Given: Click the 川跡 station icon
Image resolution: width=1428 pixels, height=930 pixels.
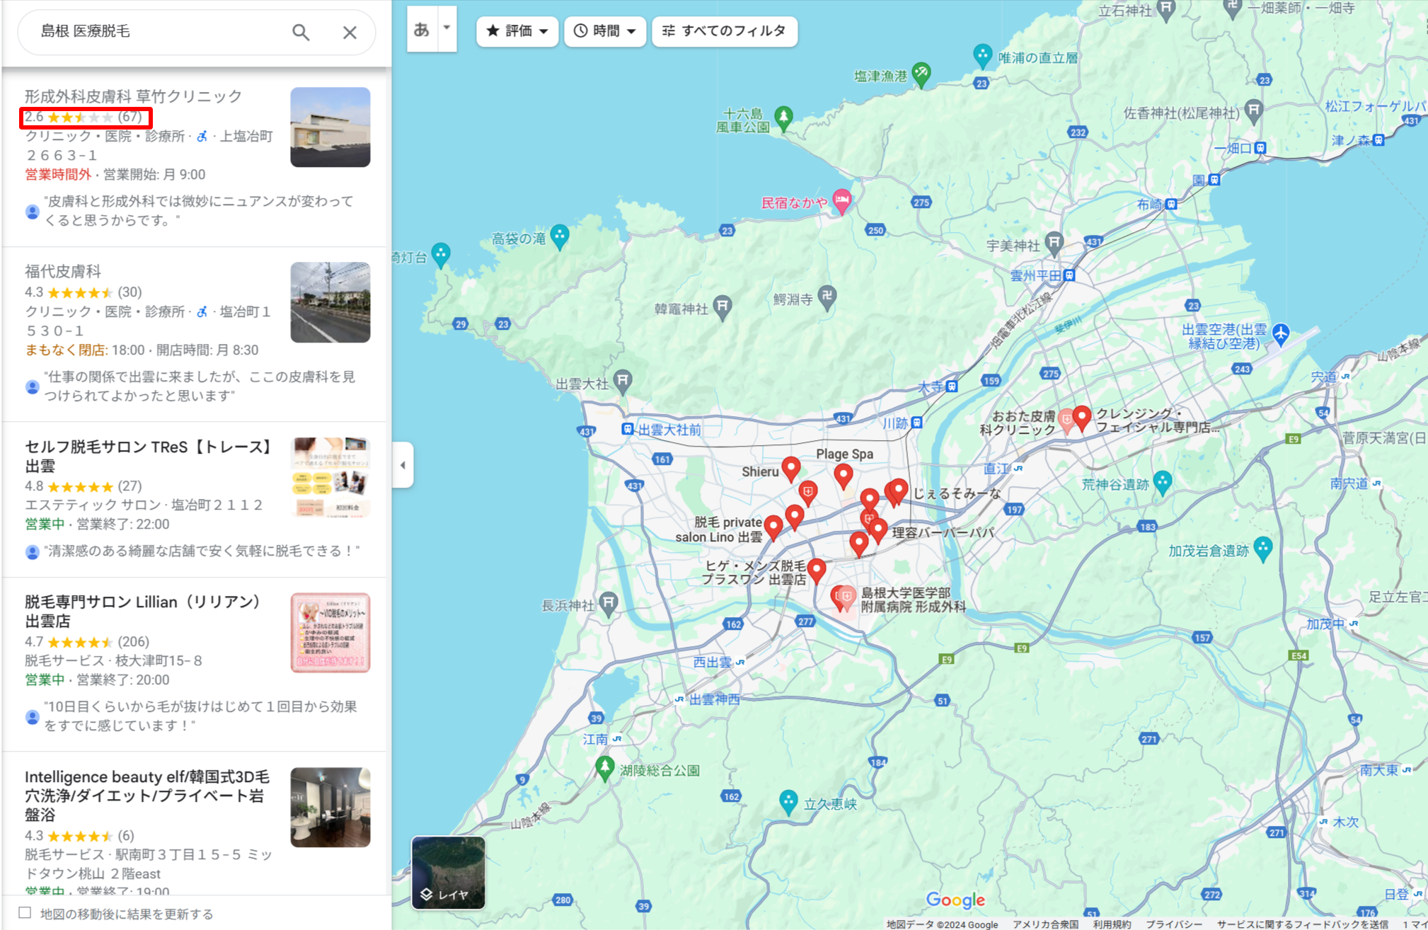Looking at the screenshot, I should [917, 423].
